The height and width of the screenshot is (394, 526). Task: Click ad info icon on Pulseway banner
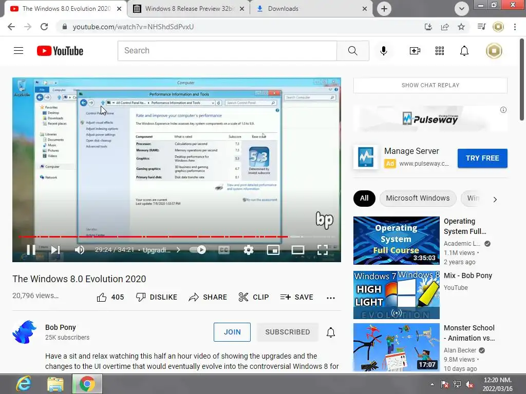coord(503,110)
